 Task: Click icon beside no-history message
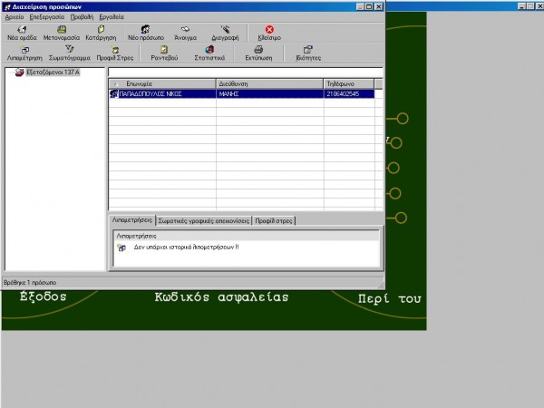(121, 248)
